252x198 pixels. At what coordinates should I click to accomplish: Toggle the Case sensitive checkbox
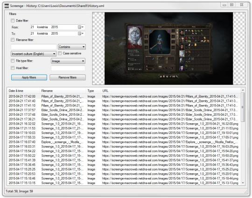(x=60, y=53)
